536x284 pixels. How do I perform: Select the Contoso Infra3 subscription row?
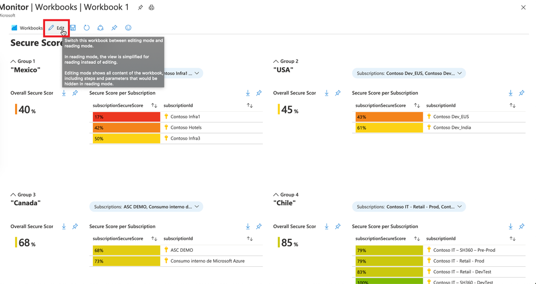click(176, 139)
